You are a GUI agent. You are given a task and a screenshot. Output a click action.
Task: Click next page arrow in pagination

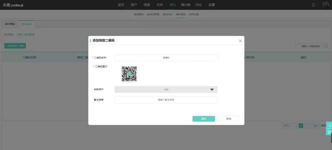(307, 126)
